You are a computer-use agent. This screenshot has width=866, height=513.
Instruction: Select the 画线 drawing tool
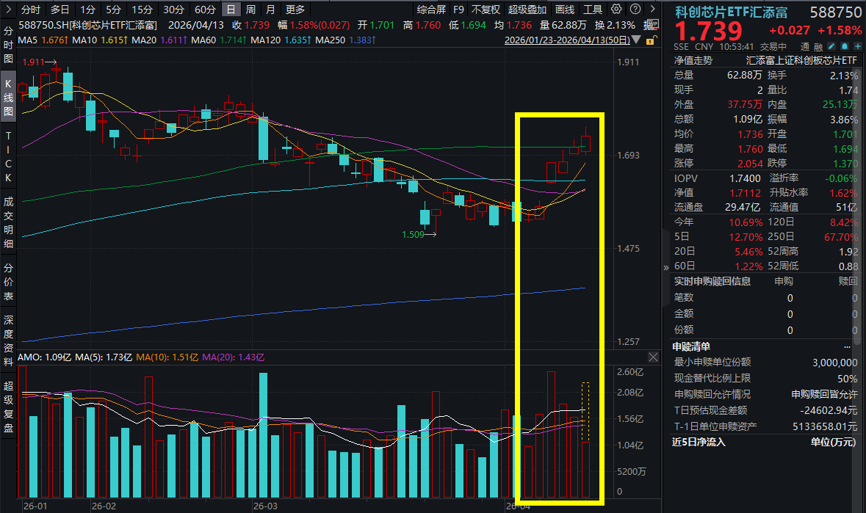[x=565, y=10]
